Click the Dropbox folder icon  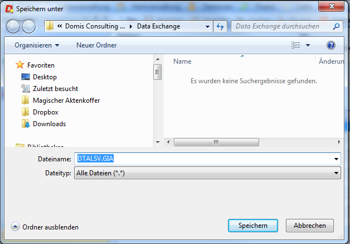(x=25, y=112)
